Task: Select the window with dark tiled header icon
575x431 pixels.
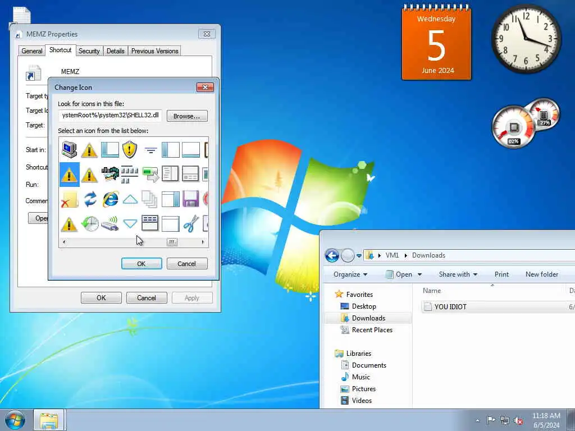Action: (x=150, y=223)
